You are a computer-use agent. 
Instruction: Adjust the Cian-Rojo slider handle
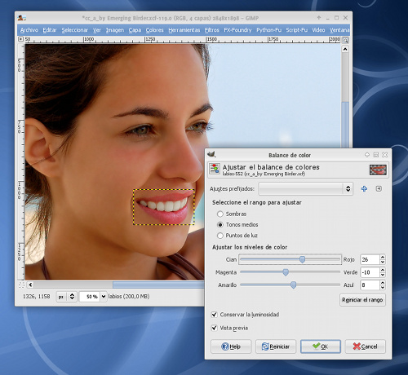[x=302, y=259]
